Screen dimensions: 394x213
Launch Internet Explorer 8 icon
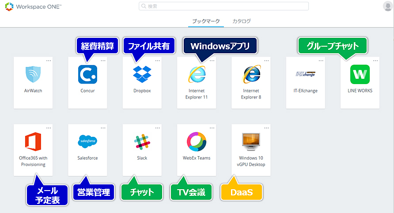click(x=251, y=74)
